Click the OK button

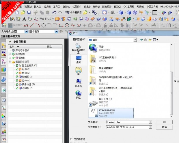click(164, 122)
